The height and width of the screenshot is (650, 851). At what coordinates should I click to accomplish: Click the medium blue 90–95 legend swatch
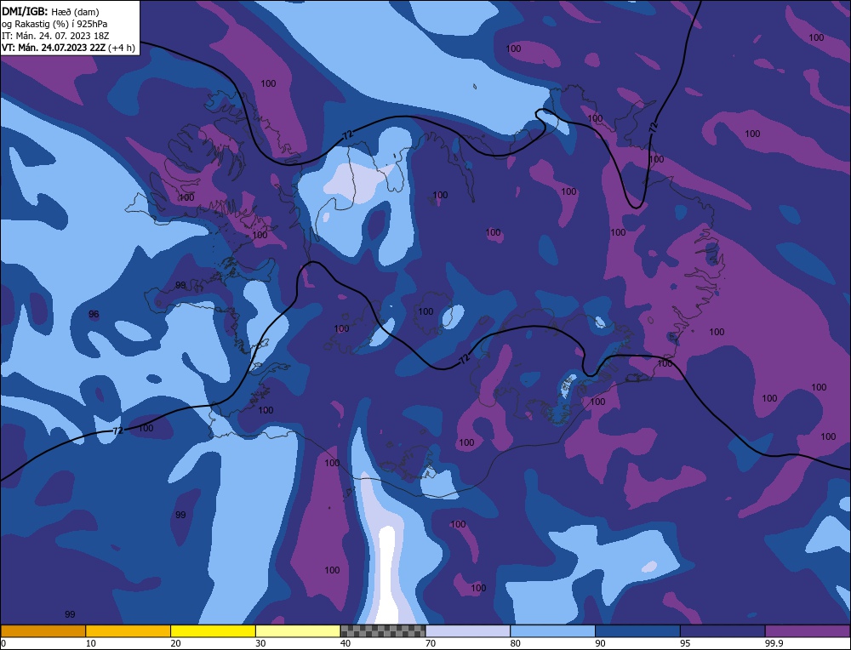637,631
